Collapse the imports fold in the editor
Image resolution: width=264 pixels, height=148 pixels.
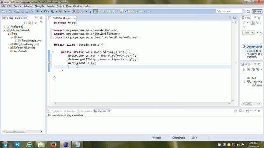coord(52,30)
